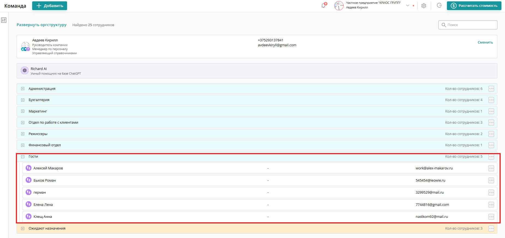Click the Сменить link

pyautogui.click(x=485, y=42)
